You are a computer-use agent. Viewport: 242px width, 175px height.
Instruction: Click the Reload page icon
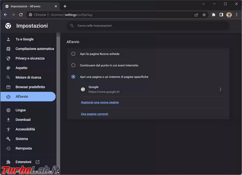point(21,14)
